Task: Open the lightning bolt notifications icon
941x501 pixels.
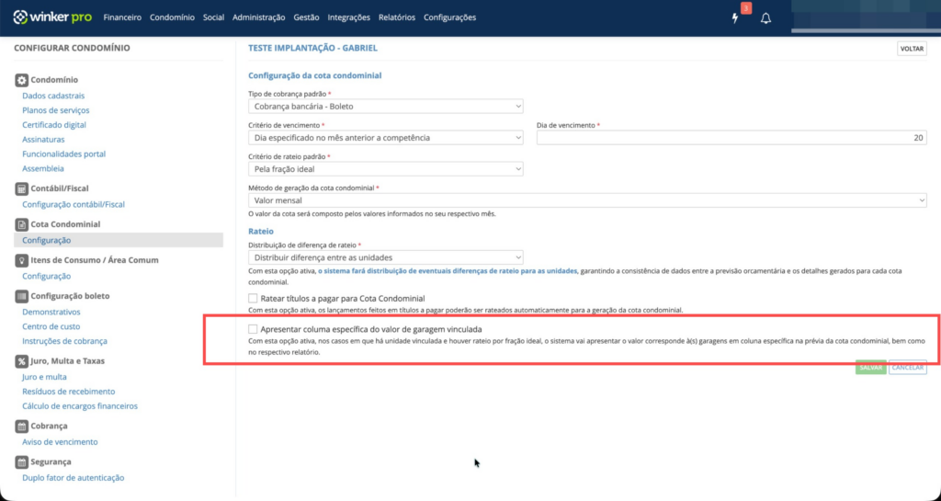Action: pos(735,18)
